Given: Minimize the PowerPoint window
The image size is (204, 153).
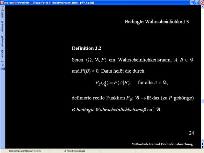Looking at the screenshot, I should [192, 3].
